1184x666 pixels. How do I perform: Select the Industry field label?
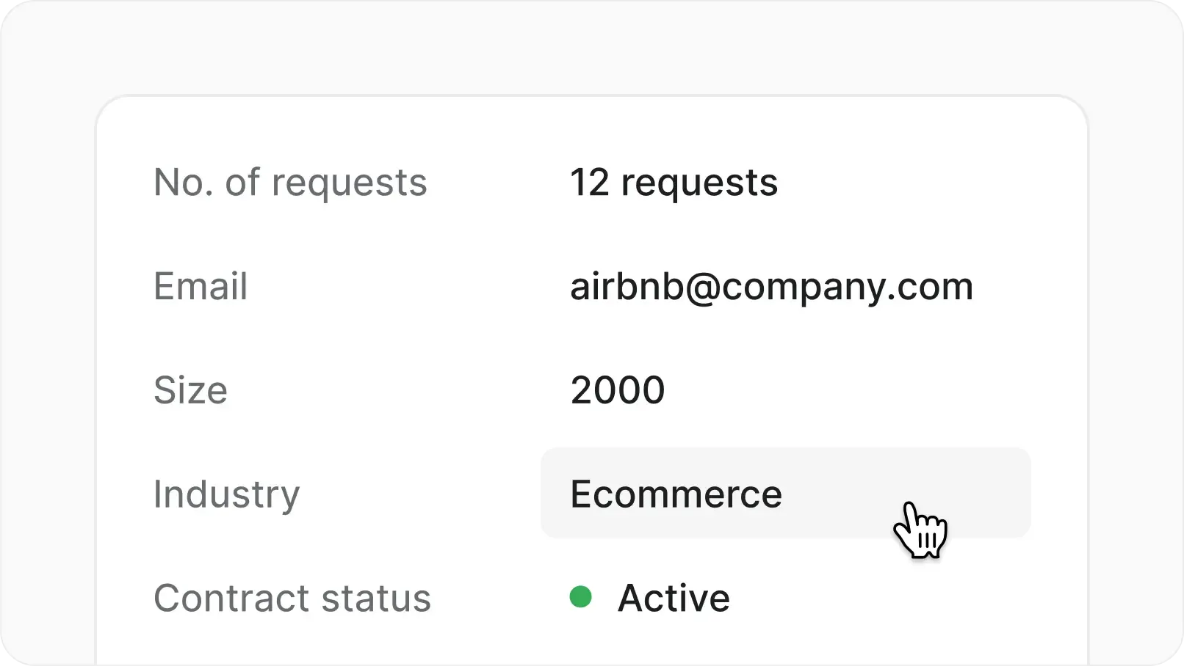point(226,494)
